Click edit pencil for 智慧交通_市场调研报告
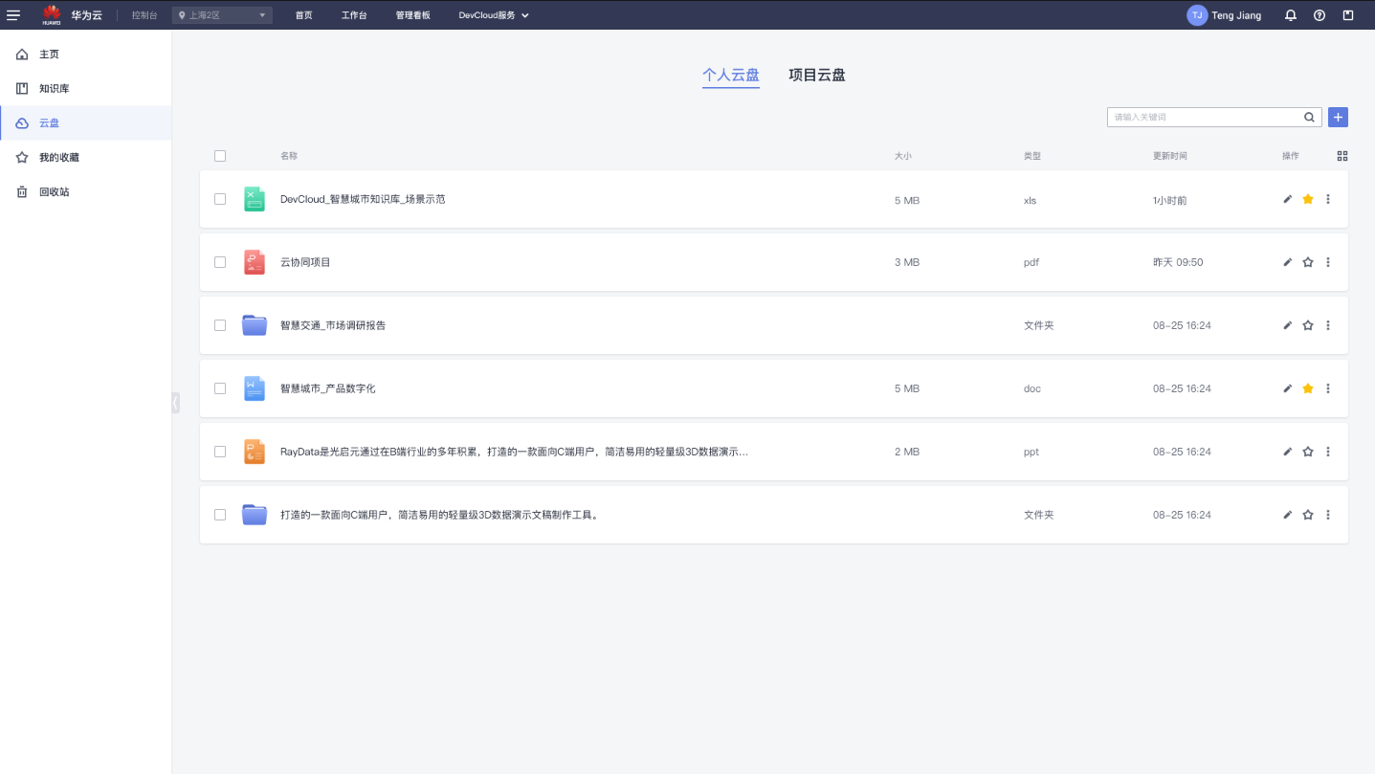Image resolution: width=1375 pixels, height=774 pixels. coord(1288,325)
